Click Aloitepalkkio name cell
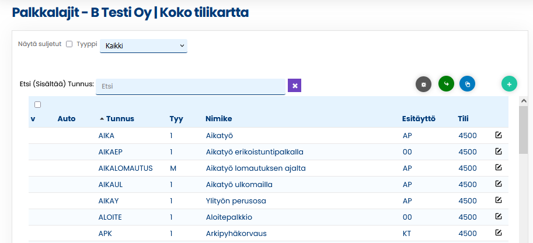The width and height of the screenshot is (533, 243). coord(229,217)
